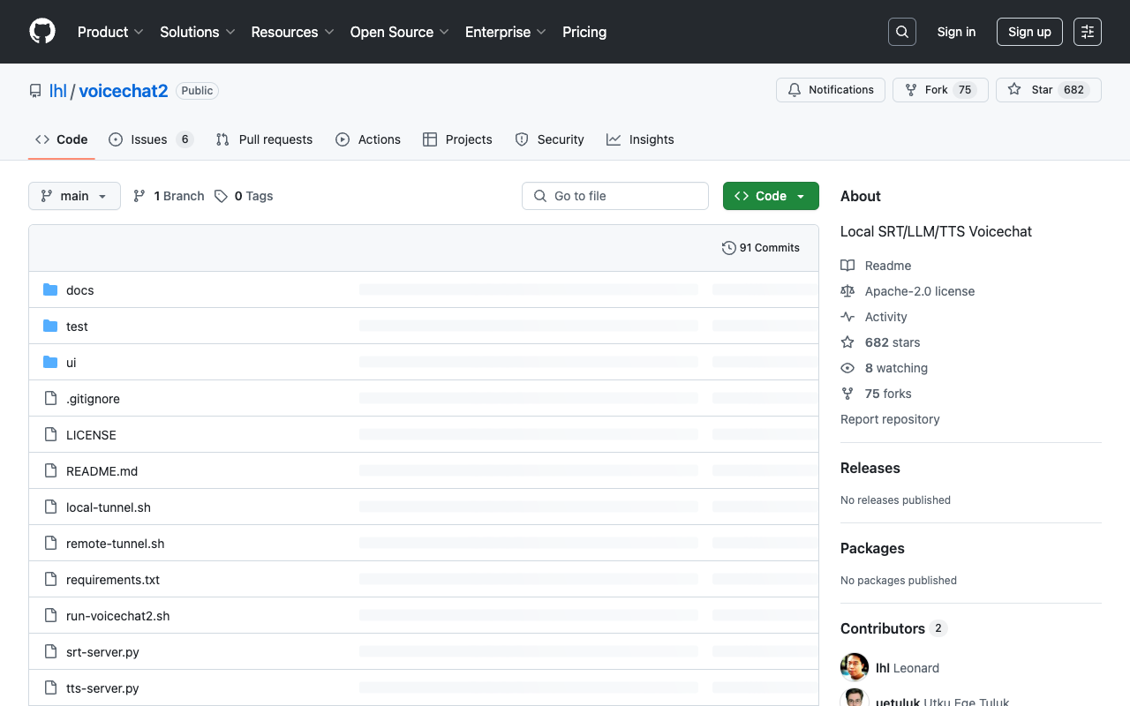The width and height of the screenshot is (1130, 706).
Task: Open the test folder
Action: click(77, 327)
